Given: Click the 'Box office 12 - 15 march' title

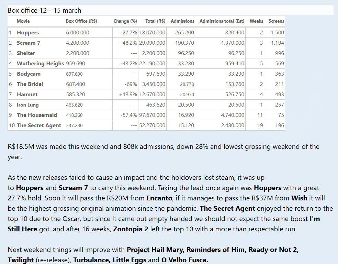Looking at the screenshot, I should pos(45,10).
